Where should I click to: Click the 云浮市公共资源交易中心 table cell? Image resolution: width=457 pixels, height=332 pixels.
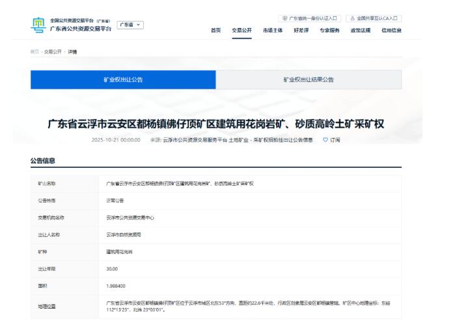click(x=130, y=217)
